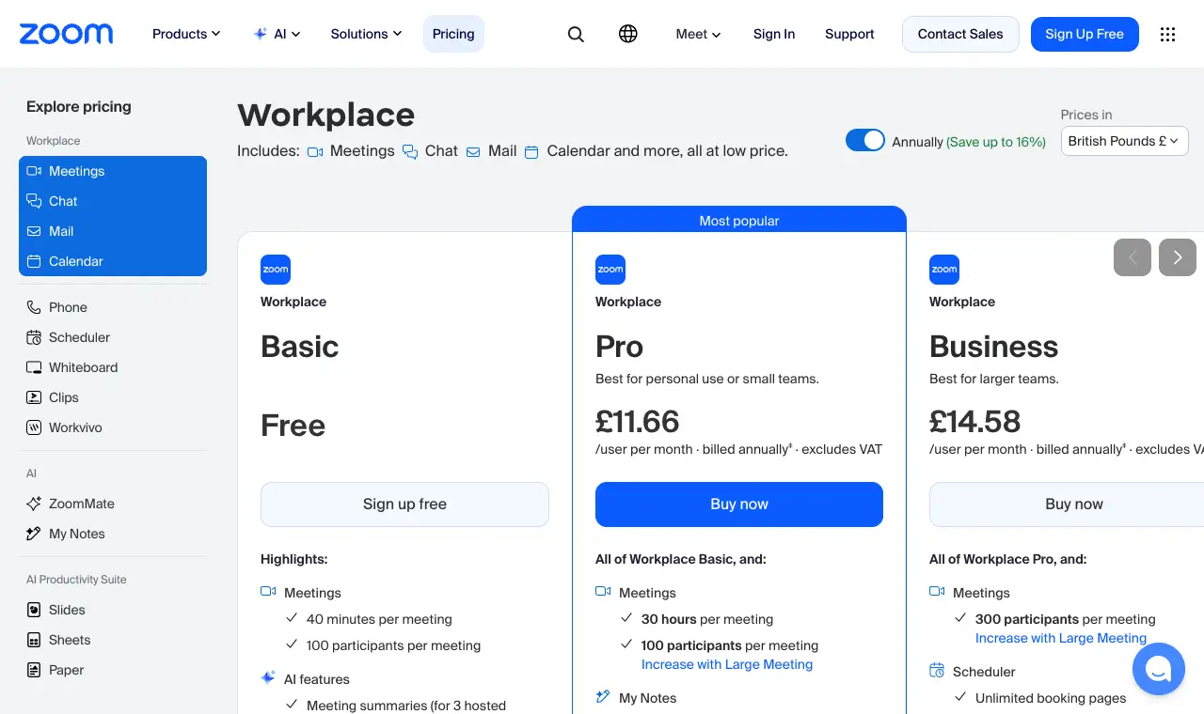The width and height of the screenshot is (1204, 714).
Task: Open the nine-dot apps grid icon
Action: [x=1168, y=34]
